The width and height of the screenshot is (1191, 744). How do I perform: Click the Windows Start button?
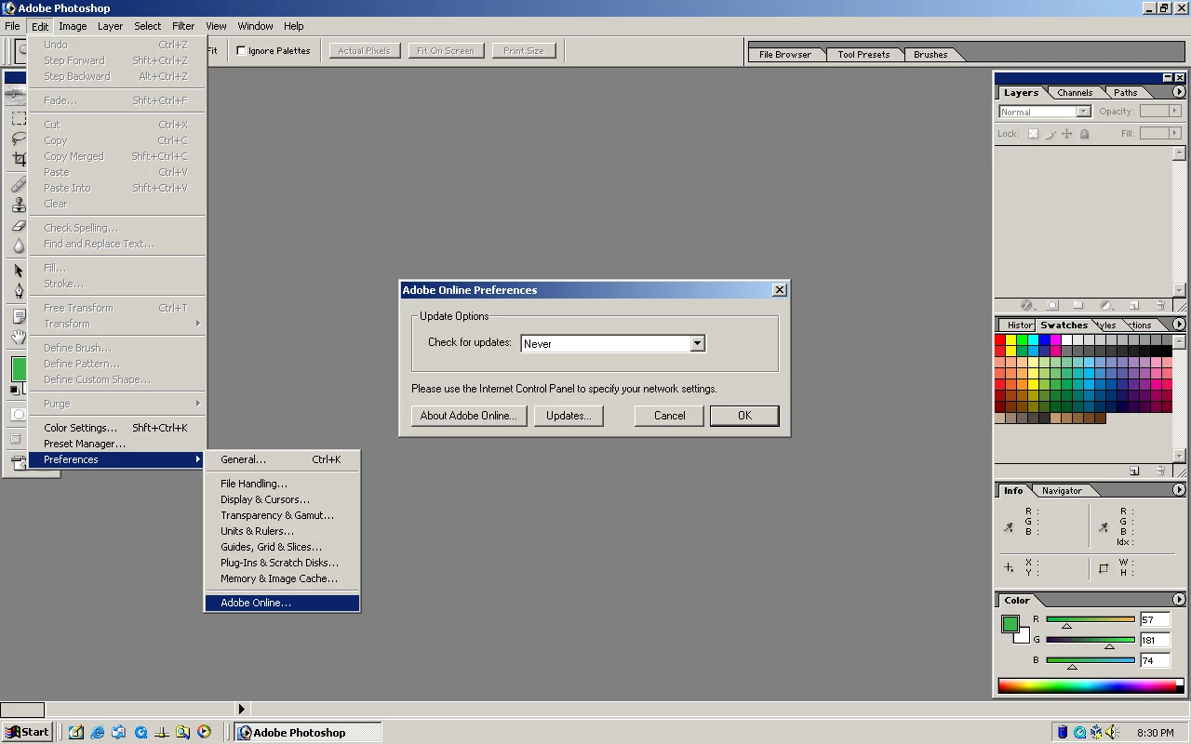point(27,732)
